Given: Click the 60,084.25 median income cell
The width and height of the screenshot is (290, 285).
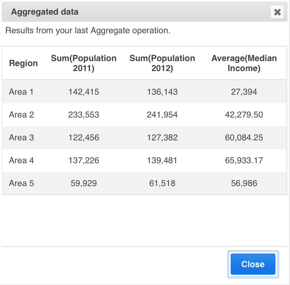Looking at the screenshot, I should click(x=244, y=137).
